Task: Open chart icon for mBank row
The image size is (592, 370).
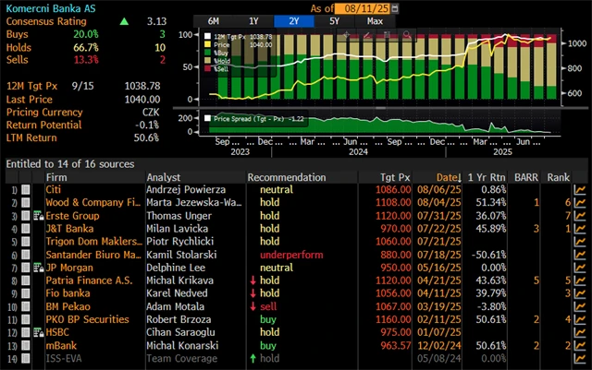Action: pyautogui.click(x=580, y=343)
